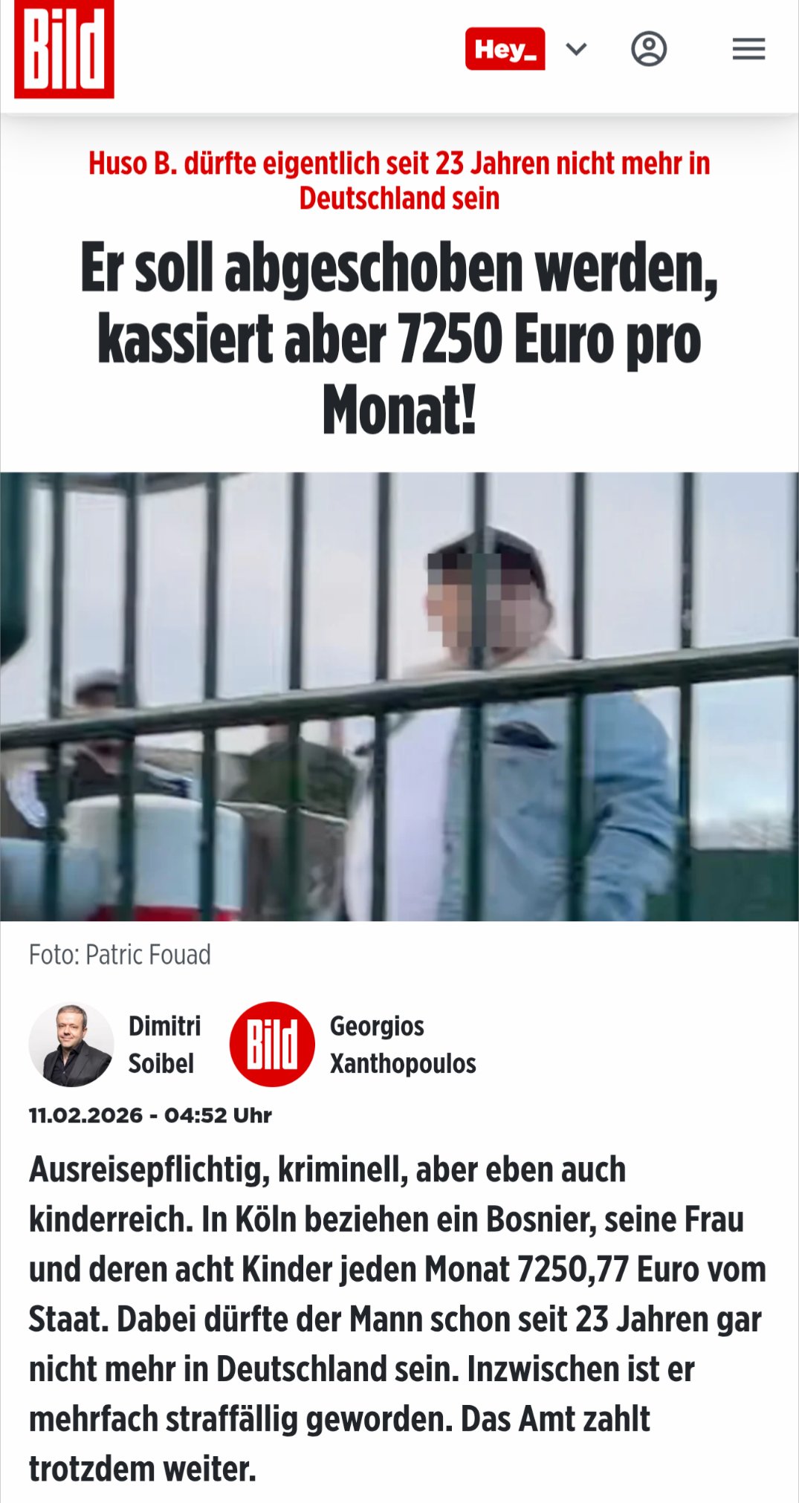Click the red kicker line about Huso B.

(x=399, y=181)
